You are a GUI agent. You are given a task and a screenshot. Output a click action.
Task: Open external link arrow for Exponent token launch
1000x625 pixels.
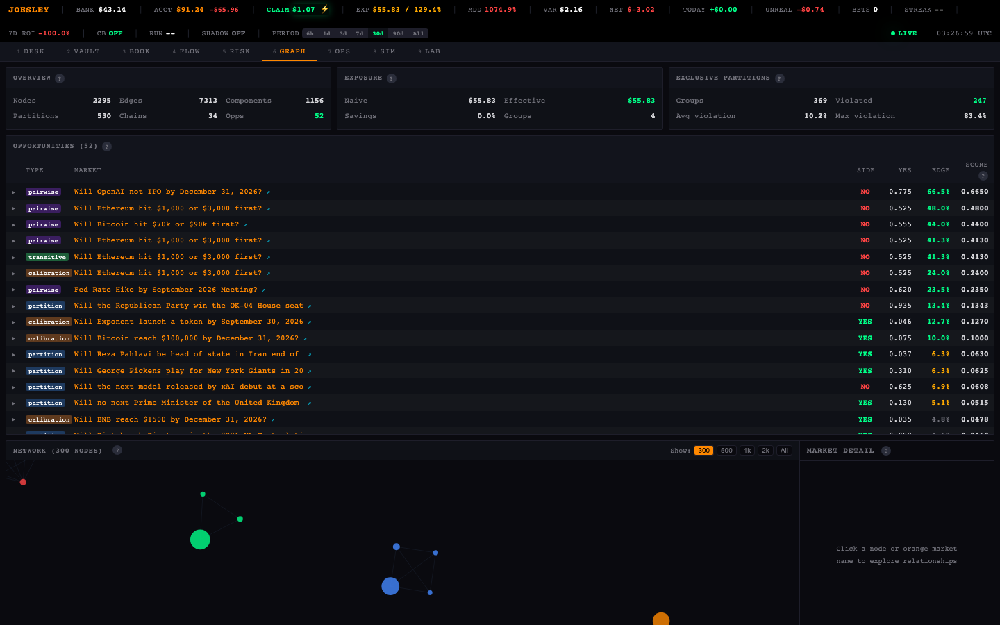point(310,322)
